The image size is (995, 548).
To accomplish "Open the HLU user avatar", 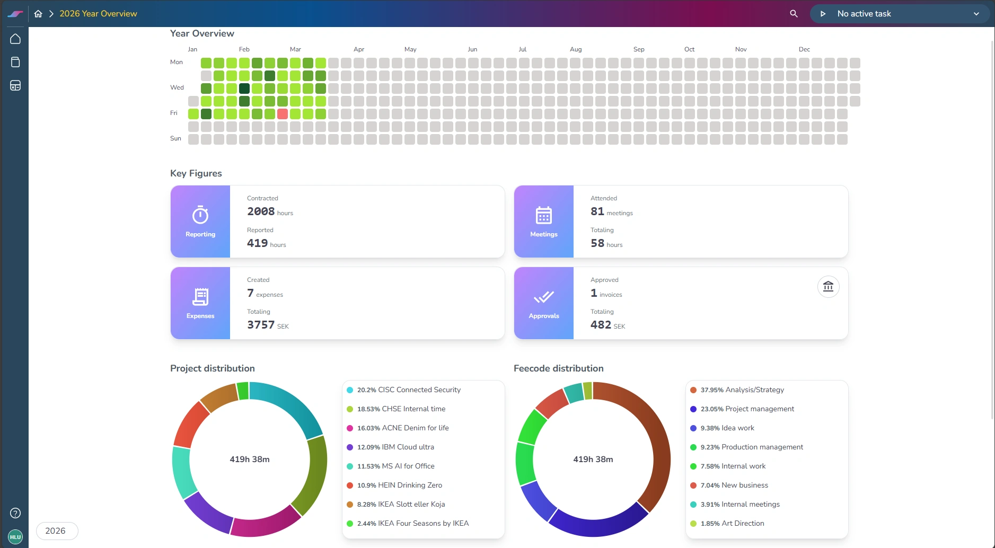I will click(x=15, y=536).
